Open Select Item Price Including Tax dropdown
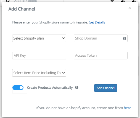140x118 pixels. click(39, 73)
